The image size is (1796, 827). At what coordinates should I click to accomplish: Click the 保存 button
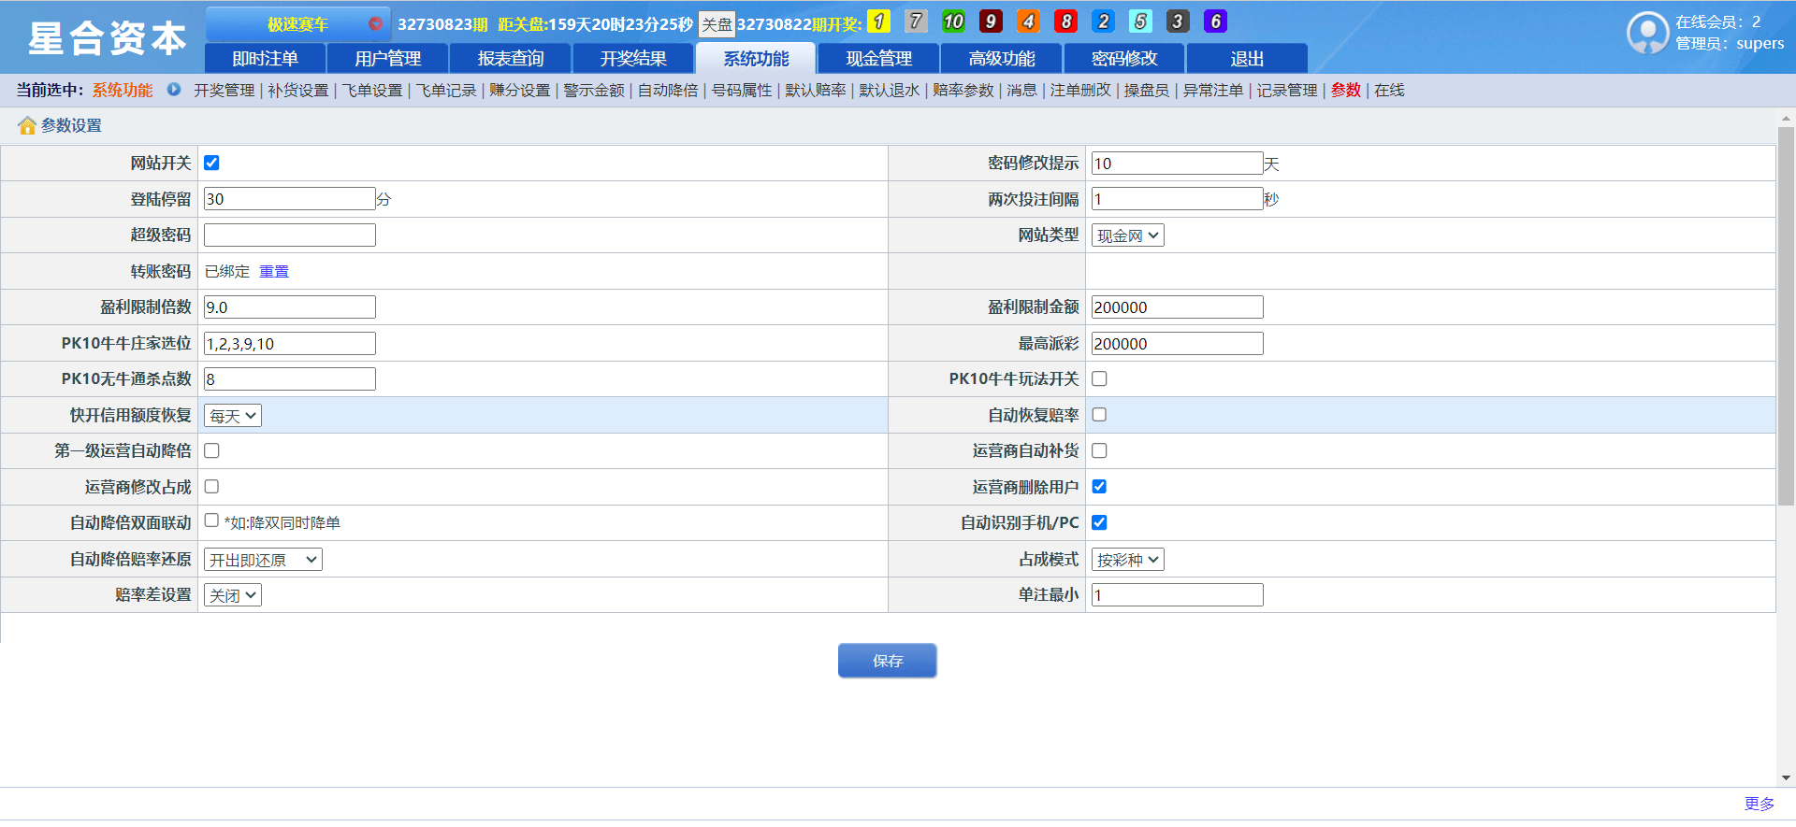[x=888, y=661]
